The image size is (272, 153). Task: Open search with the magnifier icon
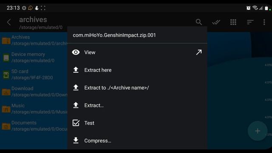199,22
